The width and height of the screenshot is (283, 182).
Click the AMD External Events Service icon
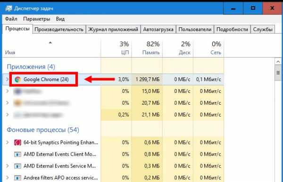coord(17,166)
